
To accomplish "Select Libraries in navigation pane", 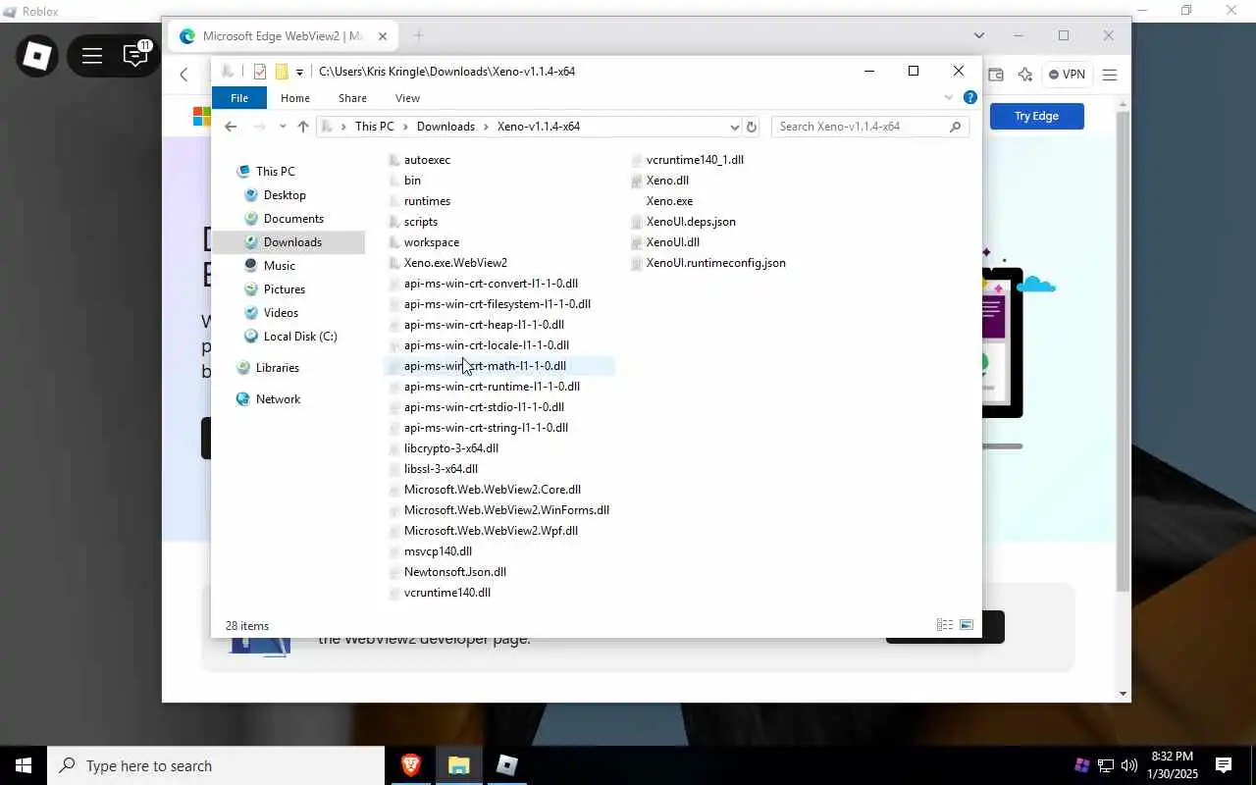I will 277,368.
